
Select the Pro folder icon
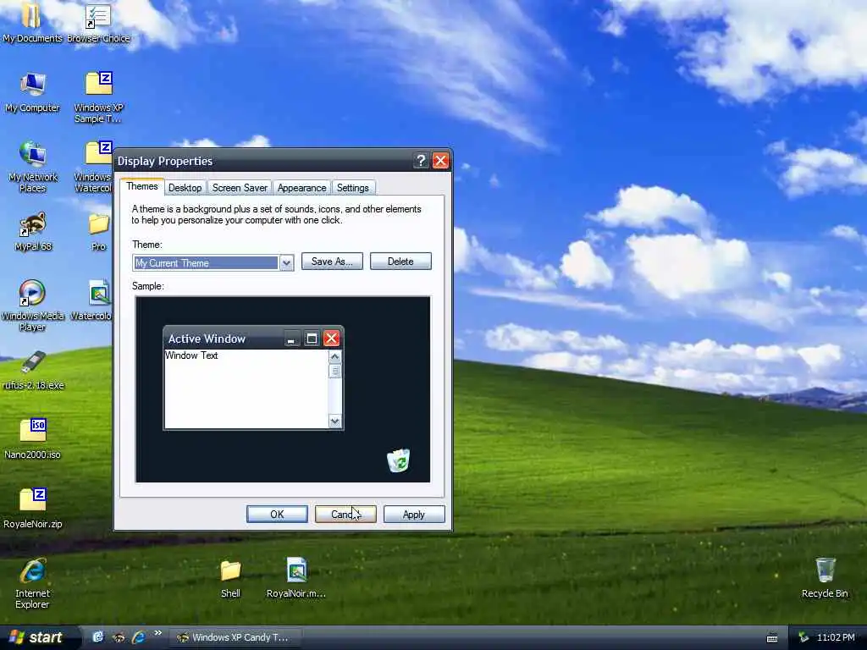[x=99, y=232]
